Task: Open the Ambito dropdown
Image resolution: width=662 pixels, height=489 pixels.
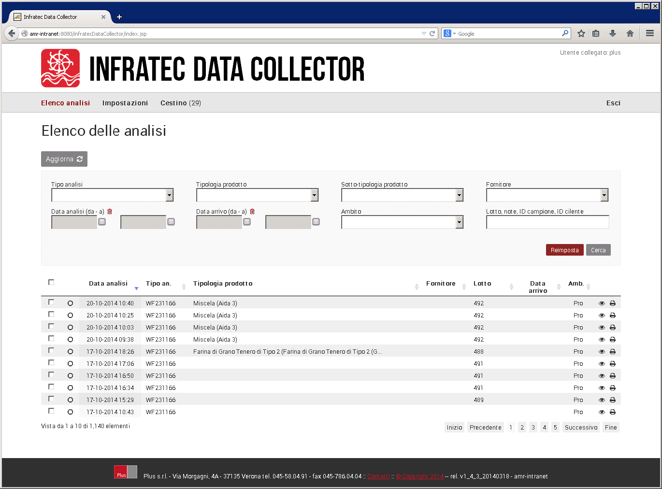Action: click(x=402, y=222)
